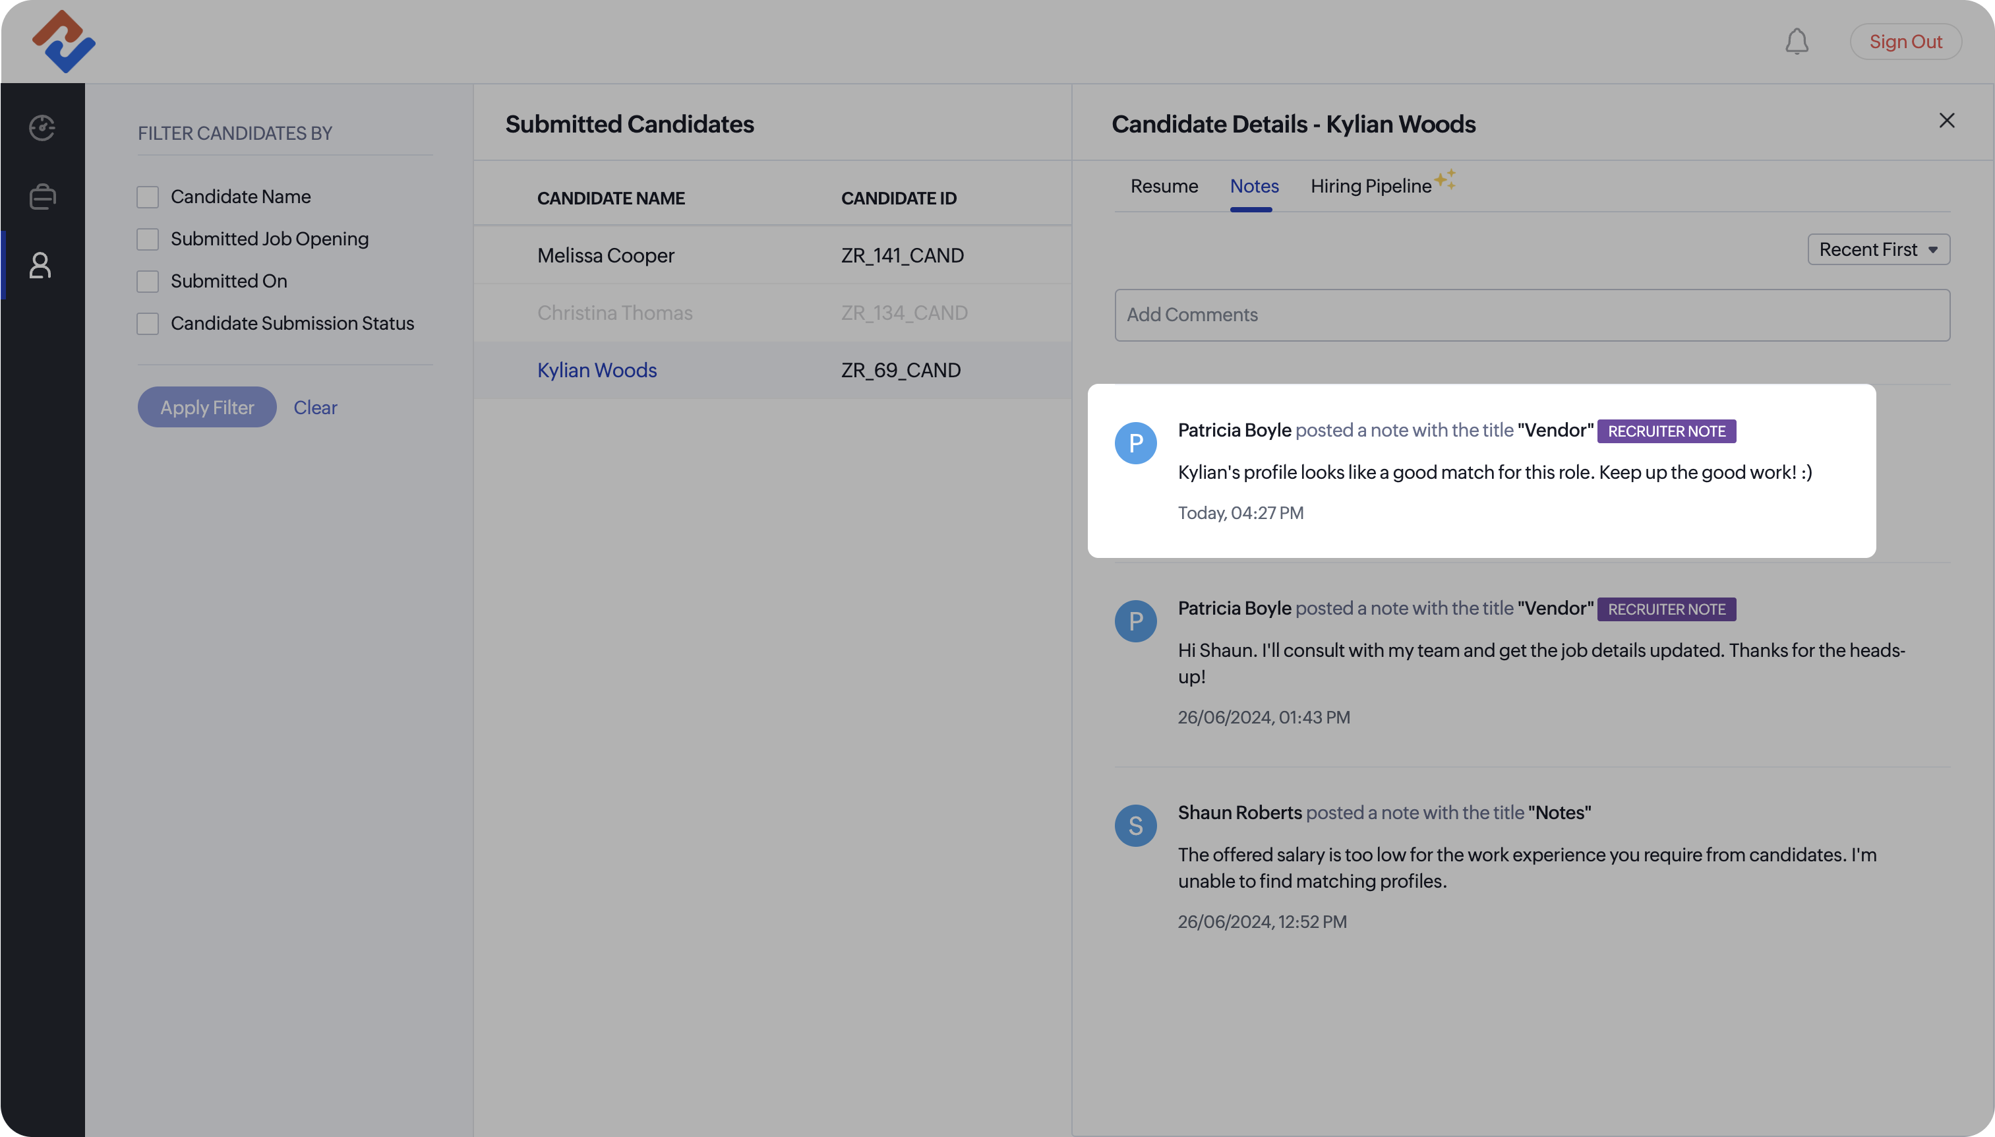Close the Candidate Details panel
1995x1137 pixels.
(1947, 121)
